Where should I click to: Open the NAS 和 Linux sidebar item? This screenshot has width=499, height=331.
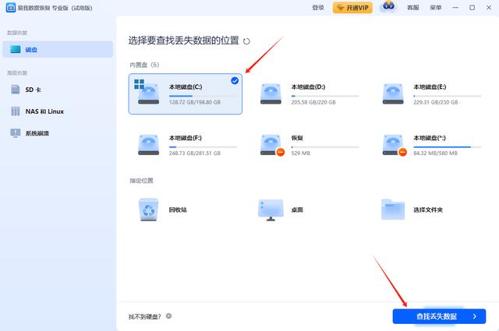click(x=58, y=111)
